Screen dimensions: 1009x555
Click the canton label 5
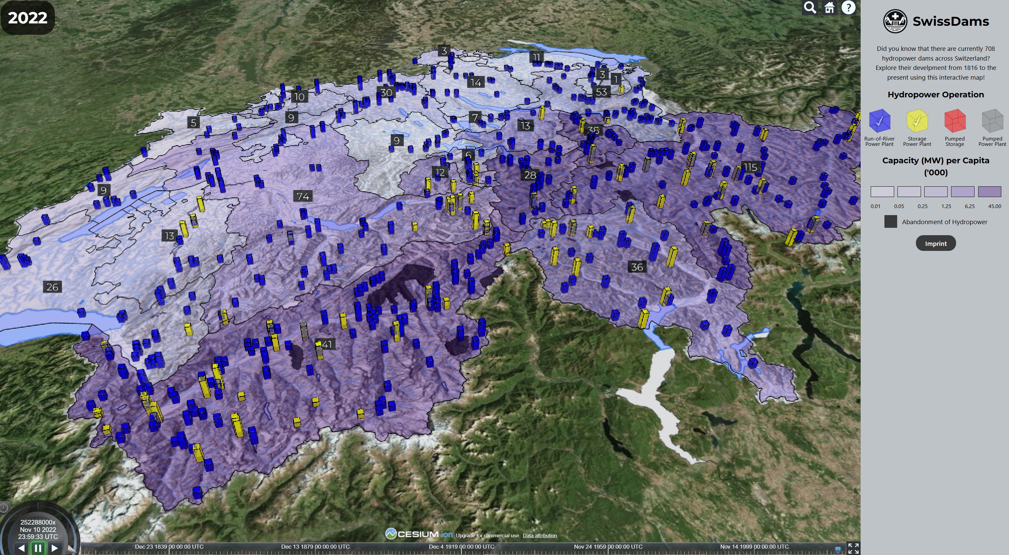click(194, 122)
